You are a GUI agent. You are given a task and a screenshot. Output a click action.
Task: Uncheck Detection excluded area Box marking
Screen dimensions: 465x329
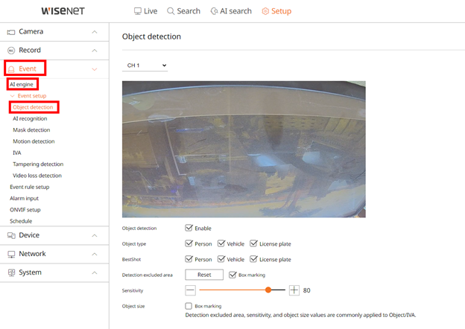tap(232, 275)
